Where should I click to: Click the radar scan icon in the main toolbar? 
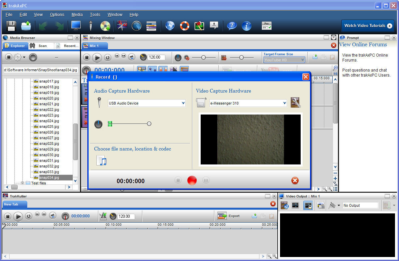137,26
